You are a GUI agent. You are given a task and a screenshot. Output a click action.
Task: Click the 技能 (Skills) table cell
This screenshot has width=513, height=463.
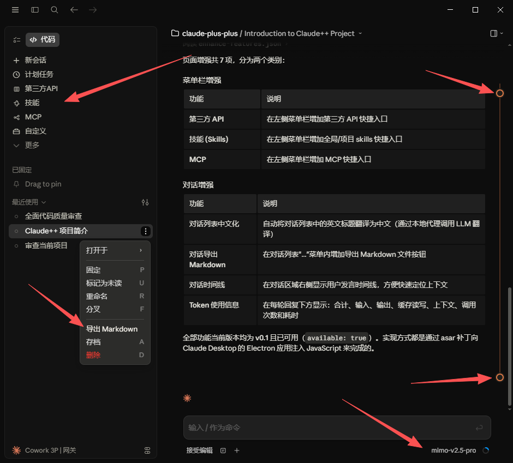[222, 140]
